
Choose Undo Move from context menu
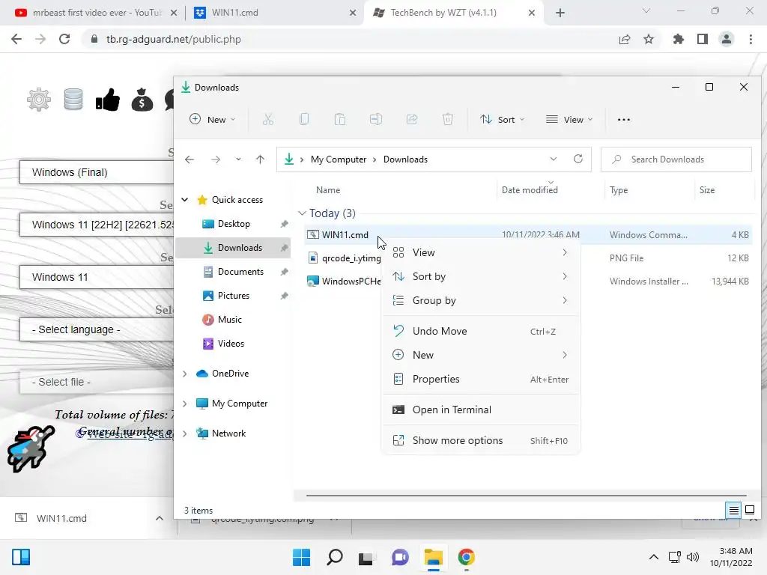pos(481,331)
